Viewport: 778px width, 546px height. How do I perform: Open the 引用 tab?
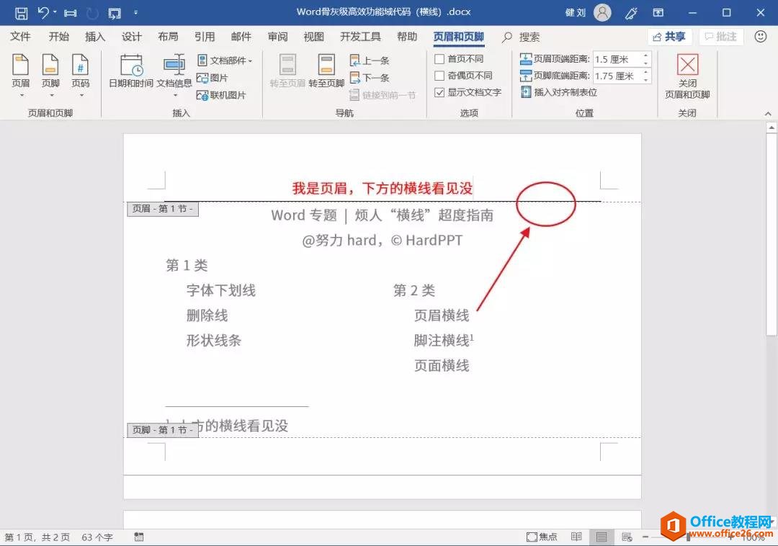205,37
